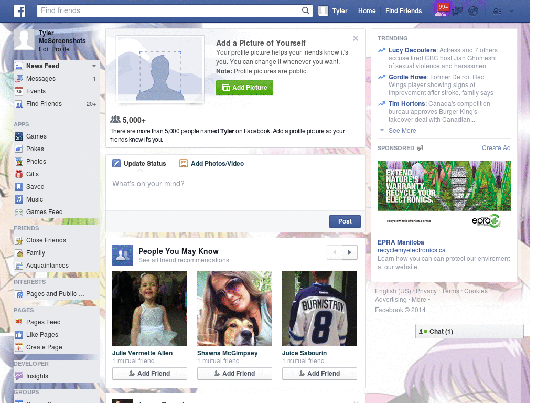
Task: Go to Home in top navigation
Action: 367,11
